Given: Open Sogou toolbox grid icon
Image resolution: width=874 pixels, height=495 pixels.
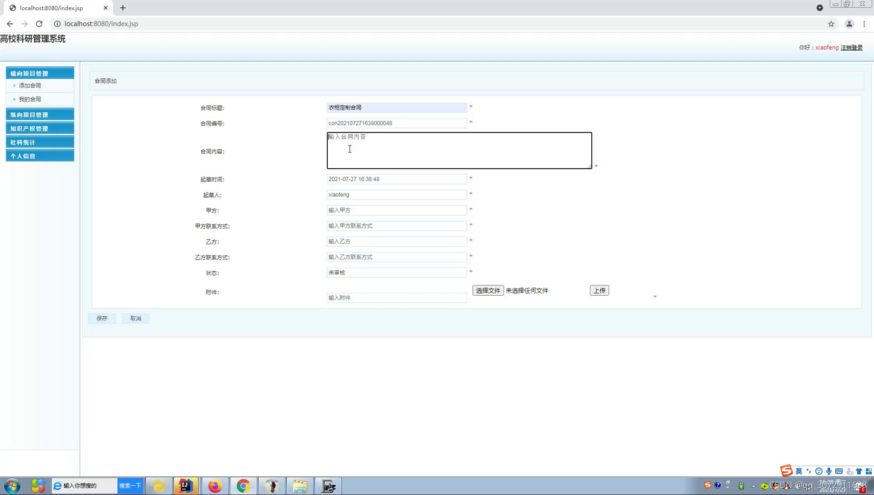Looking at the screenshot, I should pos(869,471).
